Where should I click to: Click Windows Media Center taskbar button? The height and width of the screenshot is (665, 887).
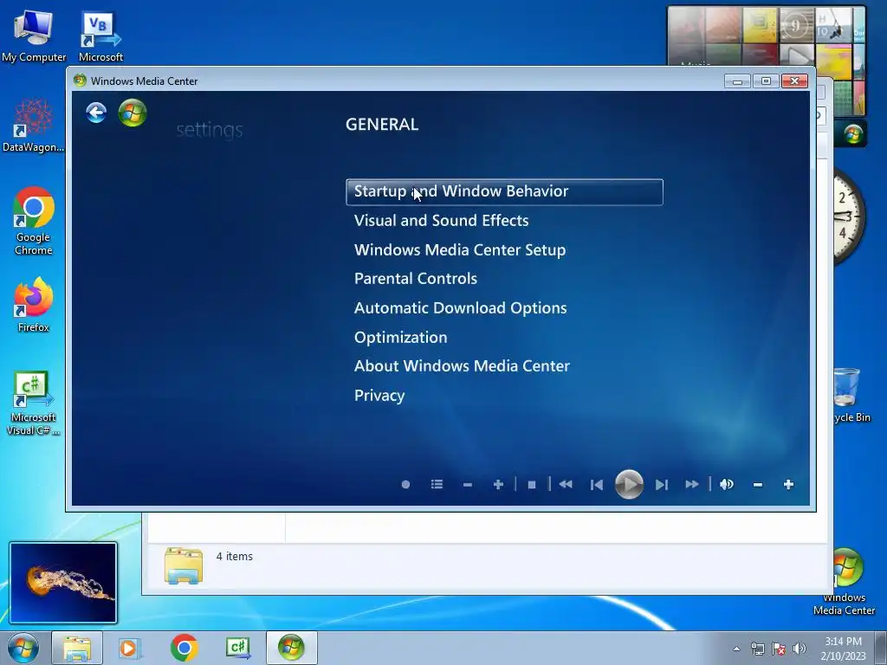(x=291, y=648)
